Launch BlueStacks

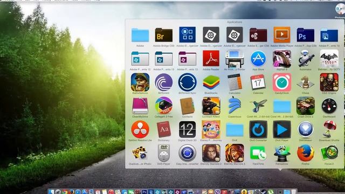pyautogui.click(x=211, y=82)
